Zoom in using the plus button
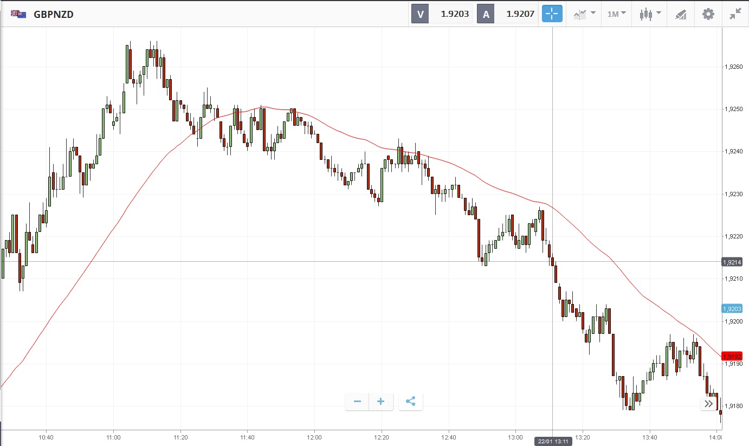Screen dimensions: 749x446 coord(381,402)
